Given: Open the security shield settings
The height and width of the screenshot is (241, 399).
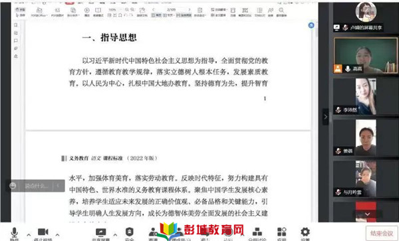Looking at the screenshot, I should 130,233.
